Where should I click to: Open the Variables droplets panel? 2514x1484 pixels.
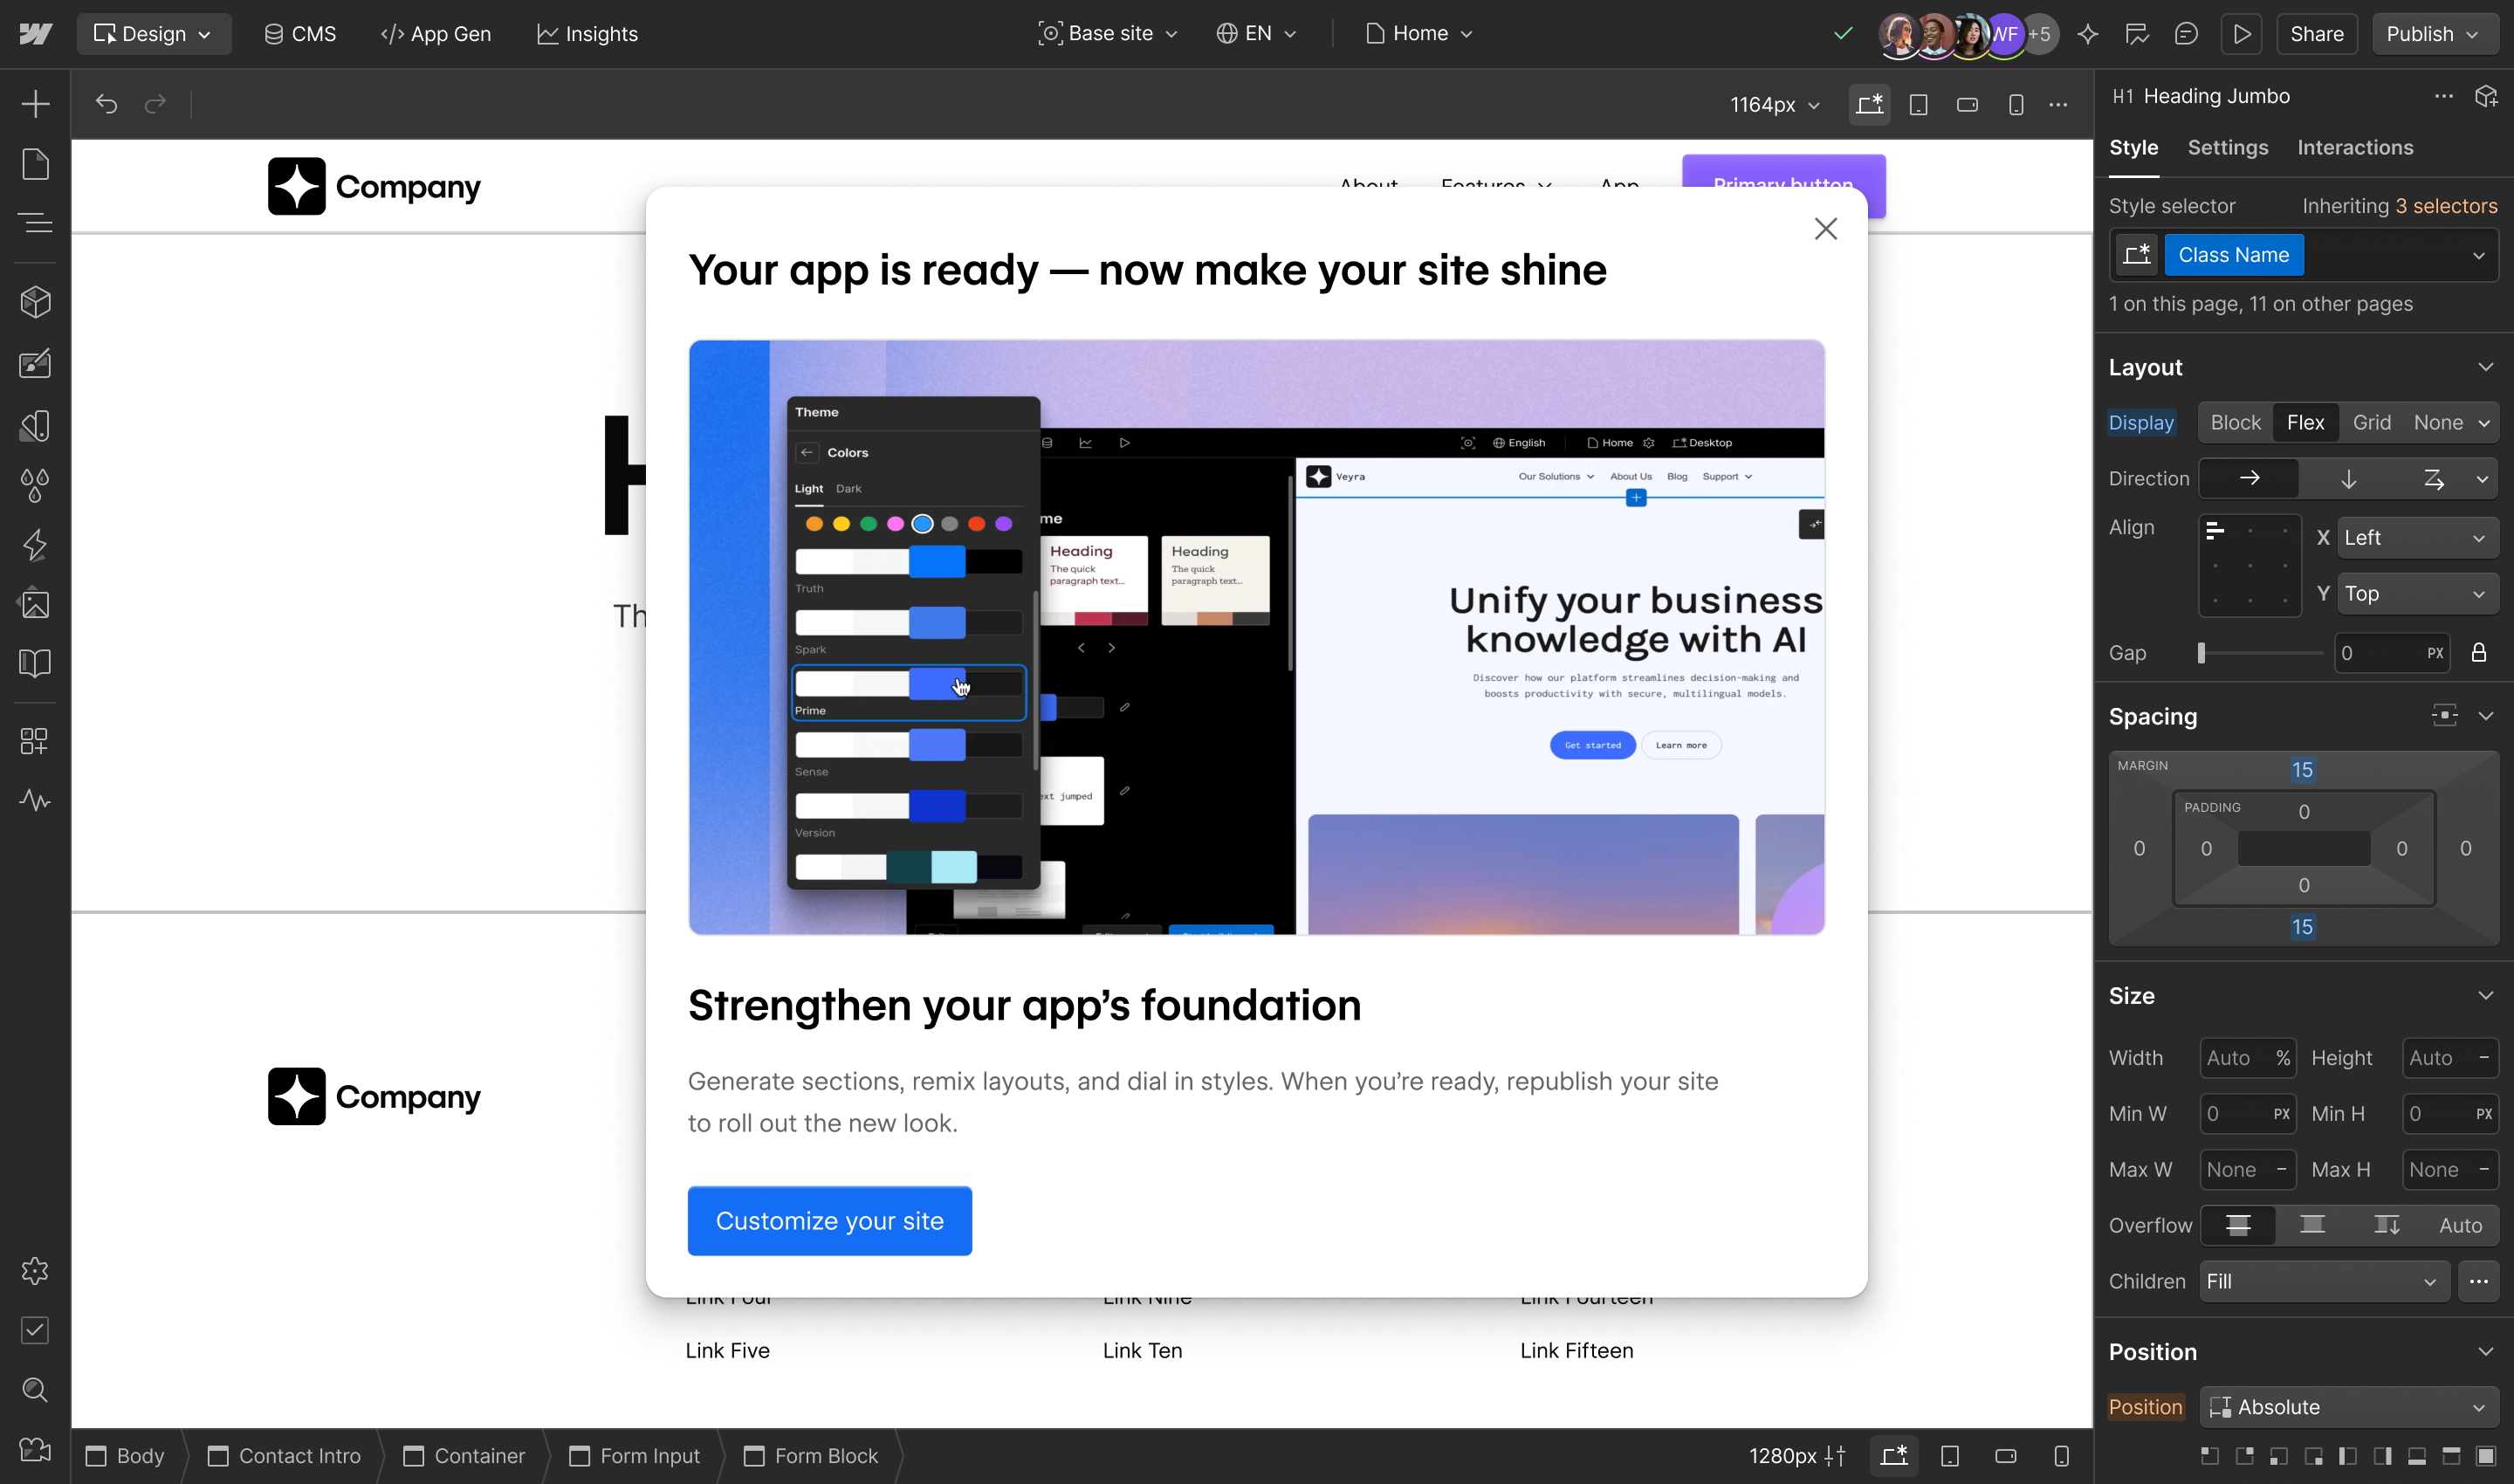(x=35, y=486)
